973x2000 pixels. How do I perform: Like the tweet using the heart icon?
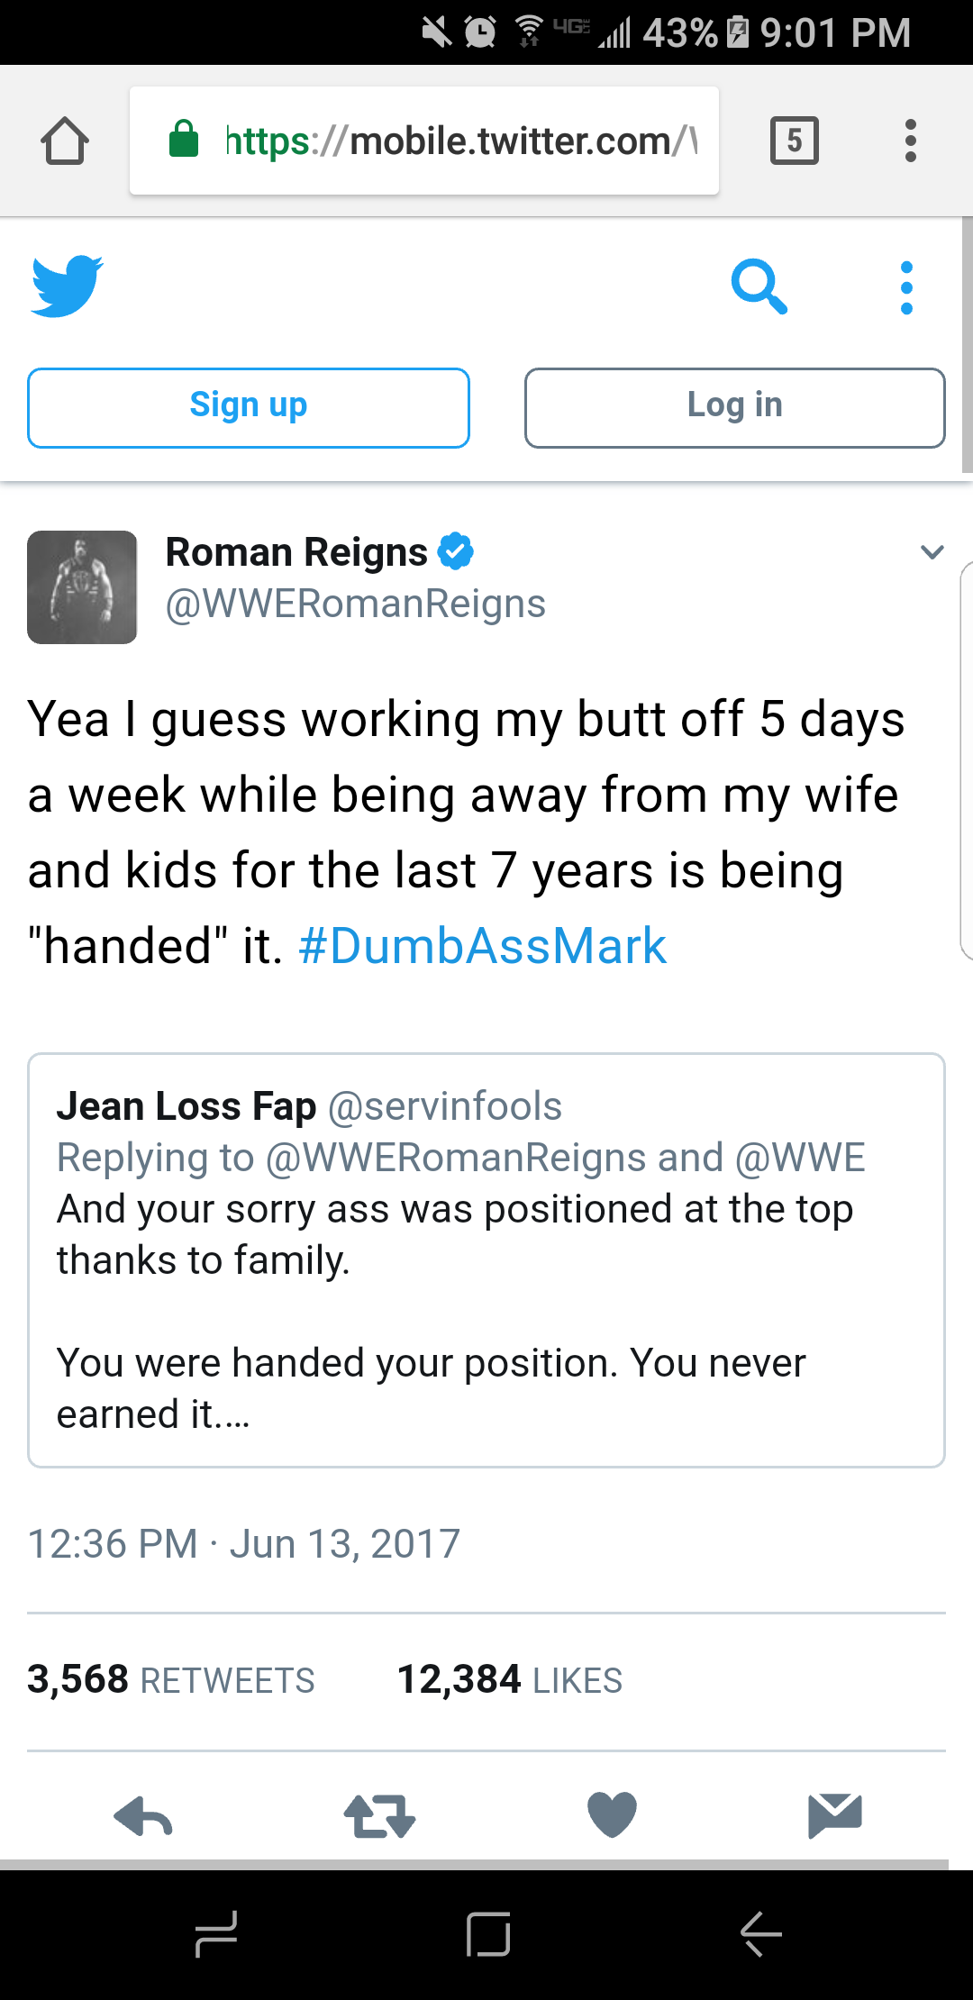click(x=612, y=1814)
